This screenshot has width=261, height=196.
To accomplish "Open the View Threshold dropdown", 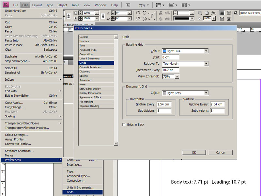I will pyautogui.click(x=177, y=76).
